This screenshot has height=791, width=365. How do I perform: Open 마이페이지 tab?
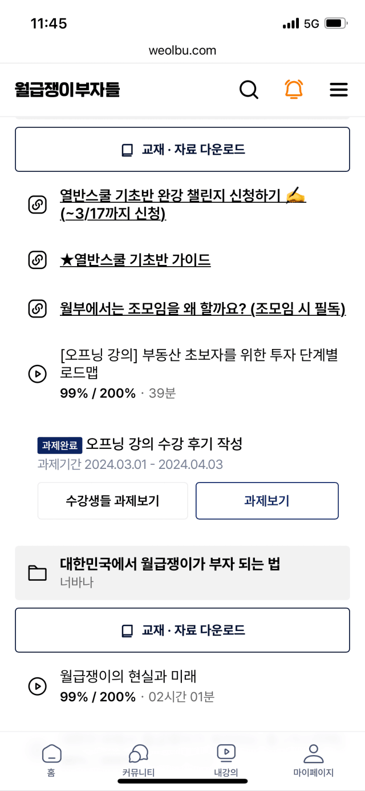coord(313,761)
